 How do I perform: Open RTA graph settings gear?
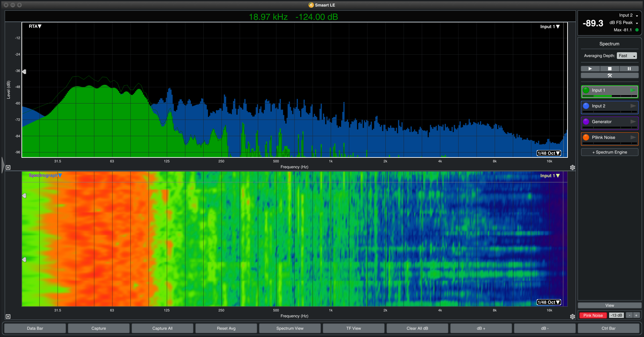573,167
